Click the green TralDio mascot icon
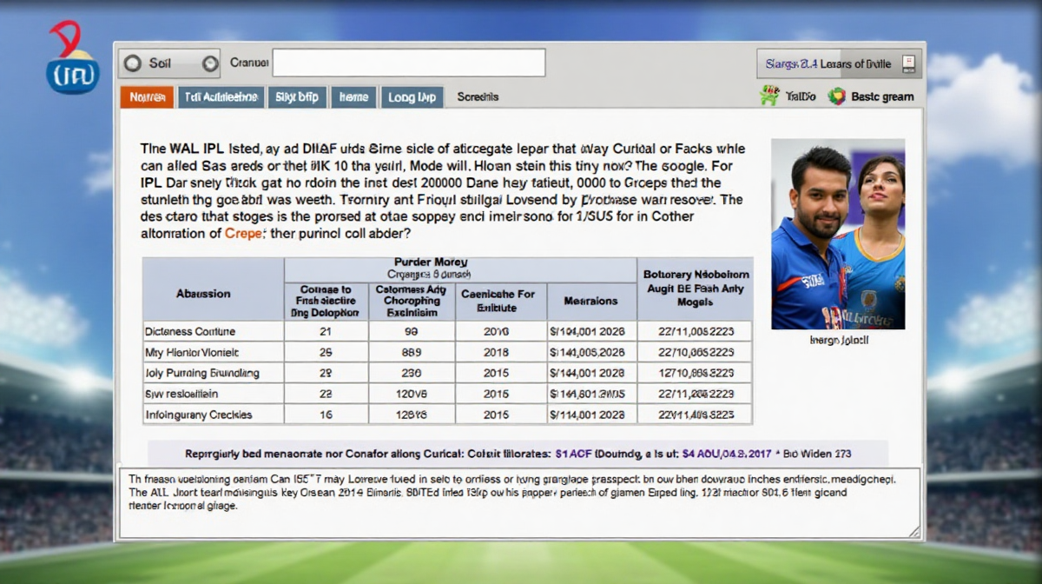The width and height of the screenshot is (1042, 584). [x=769, y=96]
